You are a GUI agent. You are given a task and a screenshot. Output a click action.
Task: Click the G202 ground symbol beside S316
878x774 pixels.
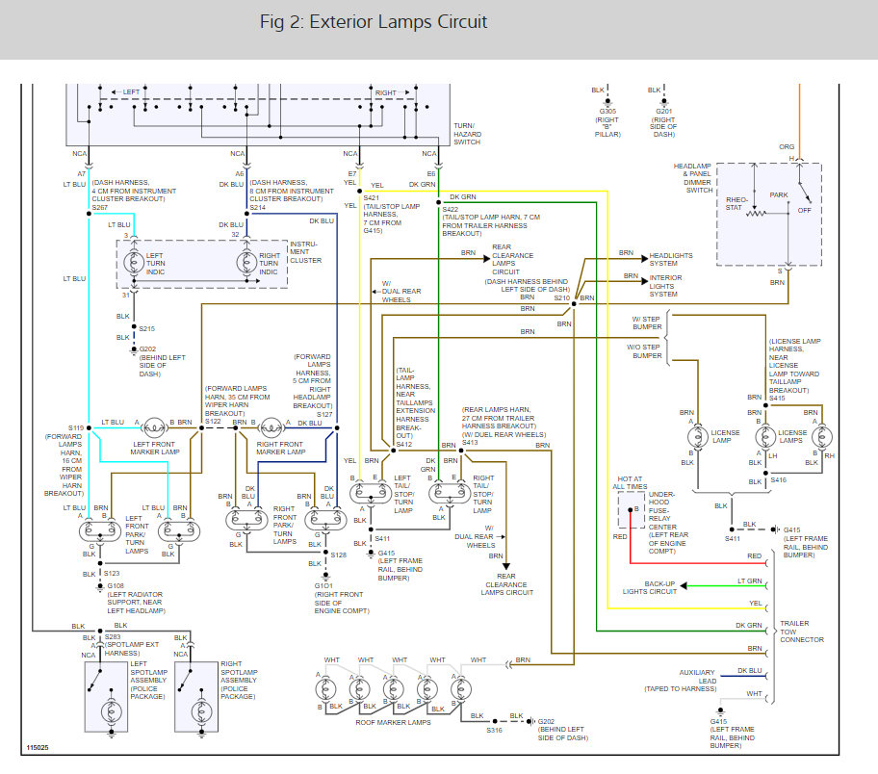click(530, 721)
